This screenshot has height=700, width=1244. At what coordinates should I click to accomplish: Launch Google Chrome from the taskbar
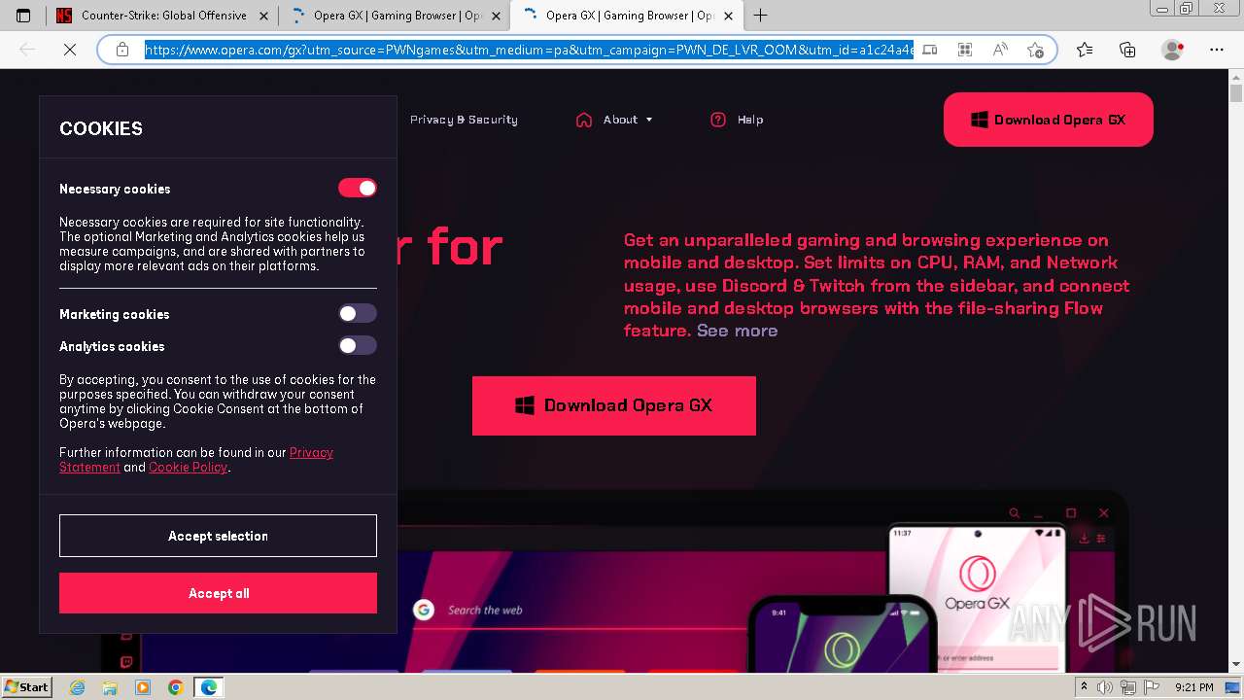click(175, 687)
